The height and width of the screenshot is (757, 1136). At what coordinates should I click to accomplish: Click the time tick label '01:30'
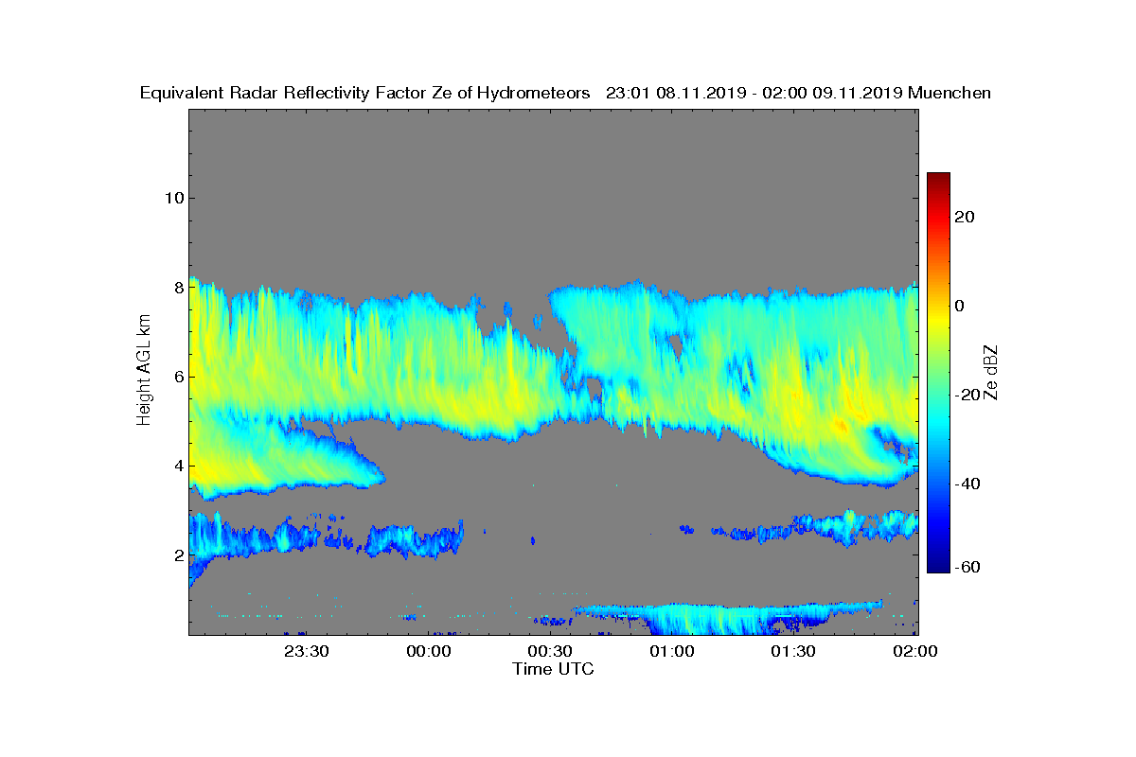click(x=793, y=651)
